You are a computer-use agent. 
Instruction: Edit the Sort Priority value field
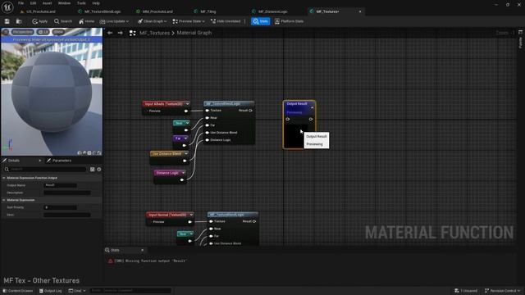(x=60, y=207)
